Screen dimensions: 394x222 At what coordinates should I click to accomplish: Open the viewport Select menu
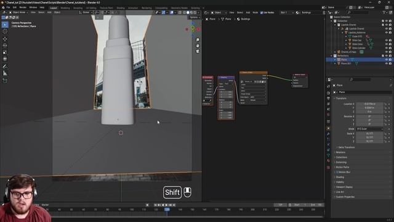tap(41, 12)
